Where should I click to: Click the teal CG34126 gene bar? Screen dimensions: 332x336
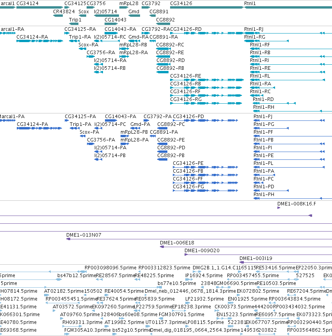(207, 7)
